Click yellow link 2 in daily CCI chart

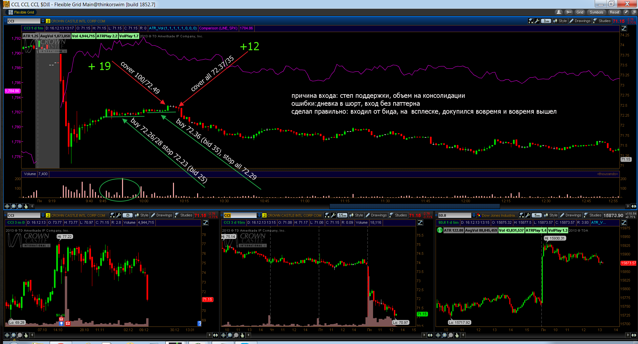tap(48, 215)
